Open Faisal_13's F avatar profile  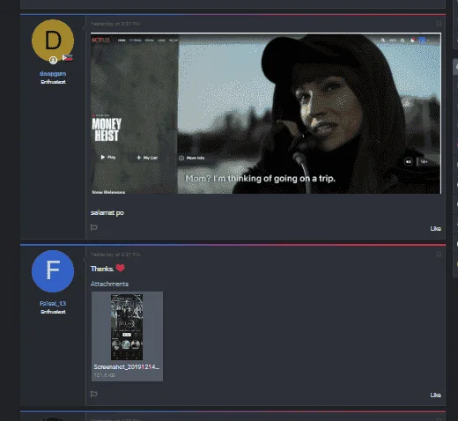click(53, 271)
